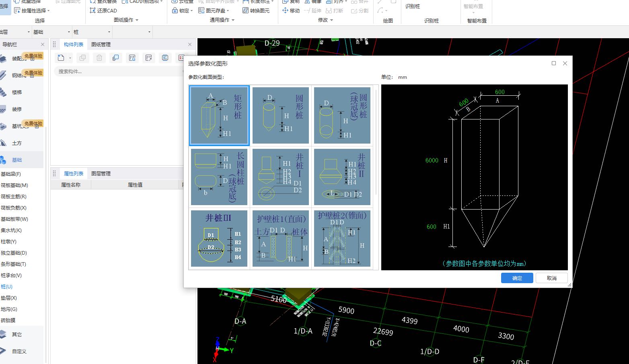Switch to the 图纸管理 tab

(x=101, y=44)
